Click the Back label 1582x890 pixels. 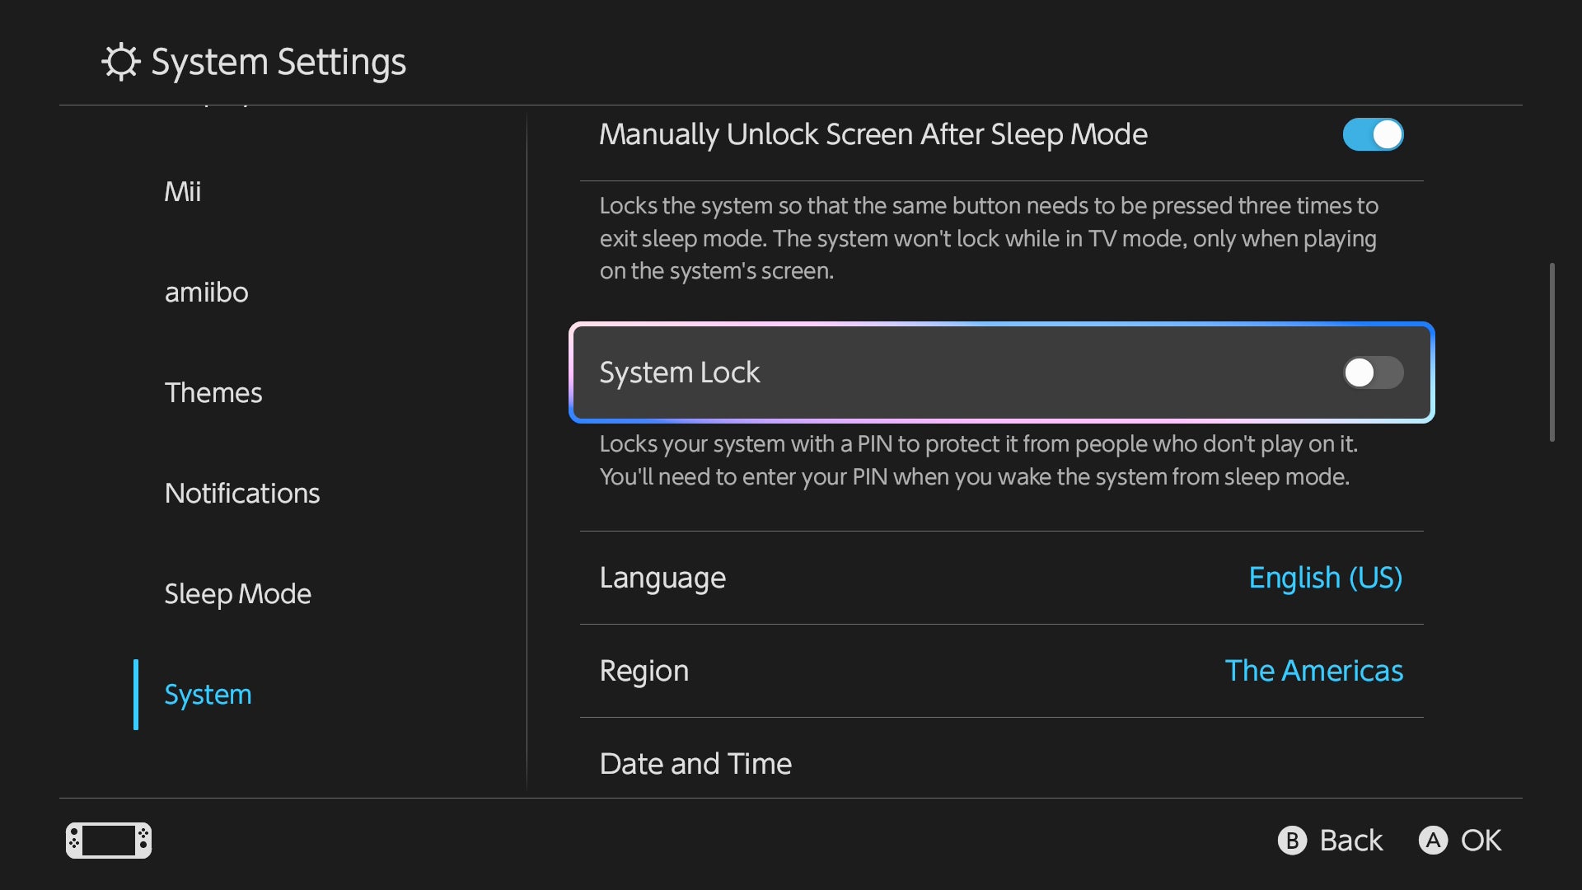[1350, 841]
